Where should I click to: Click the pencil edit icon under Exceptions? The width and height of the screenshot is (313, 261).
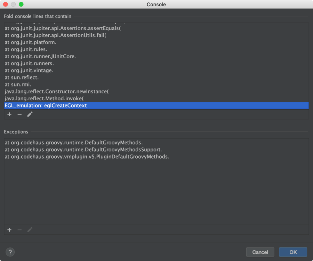coord(30,229)
